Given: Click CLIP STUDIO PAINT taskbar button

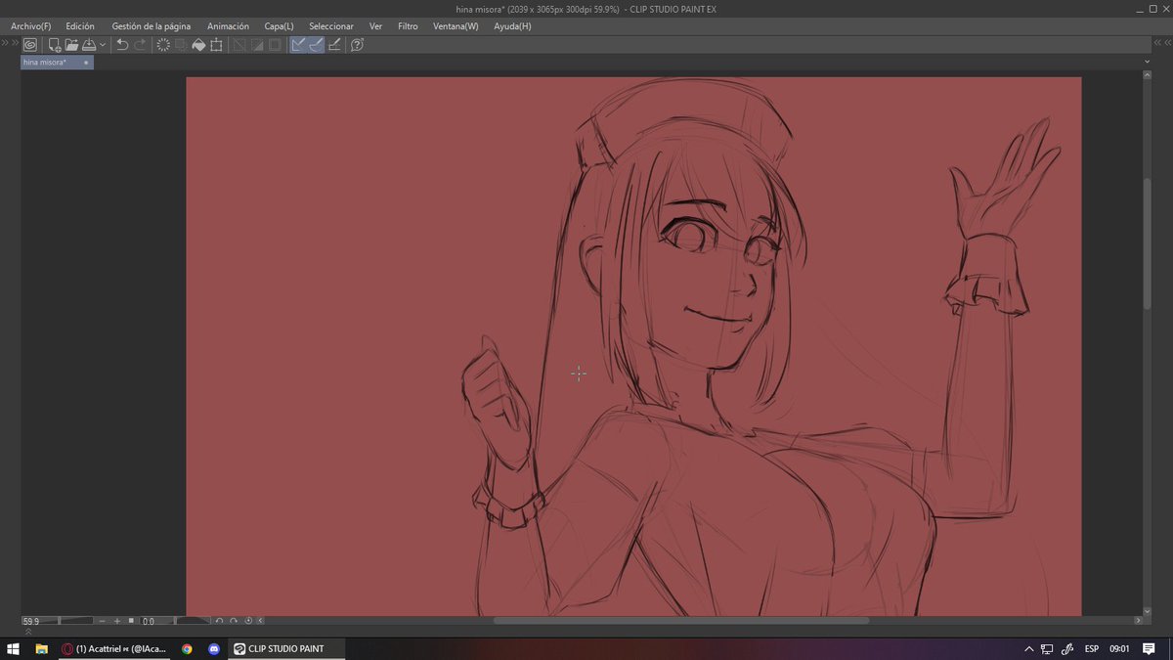Looking at the screenshot, I should click(285, 648).
